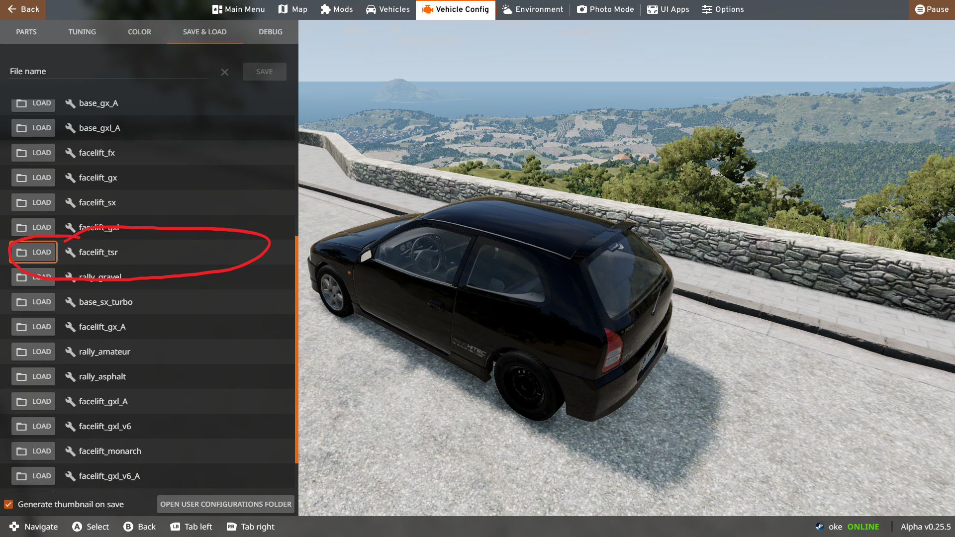Open the Main Menu

coord(239,9)
